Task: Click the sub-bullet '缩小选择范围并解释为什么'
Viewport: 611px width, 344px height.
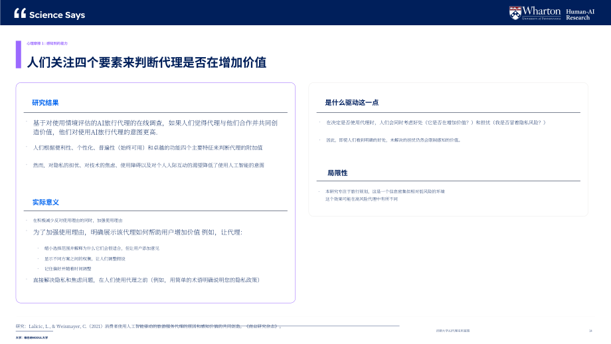Action: [x=102, y=248]
